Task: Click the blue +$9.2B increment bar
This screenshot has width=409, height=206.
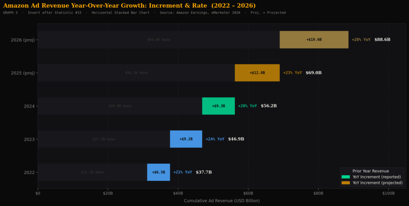Action: click(x=186, y=139)
